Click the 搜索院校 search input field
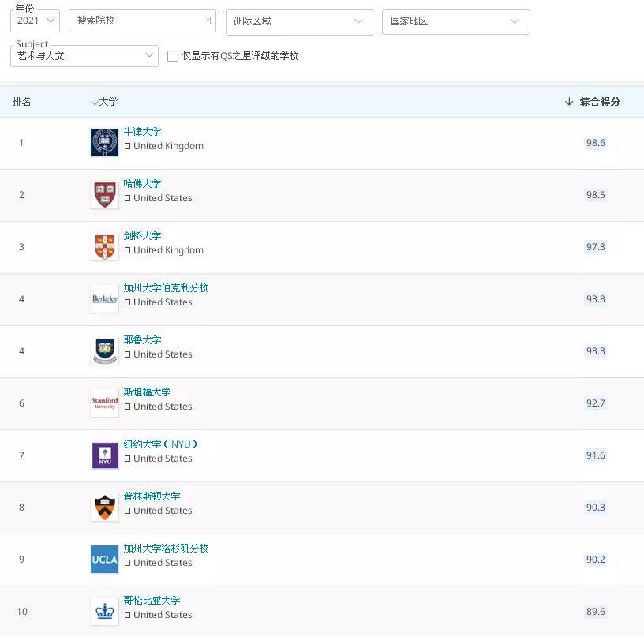This screenshot has width=644, height=637. click(x=142, y=21)
